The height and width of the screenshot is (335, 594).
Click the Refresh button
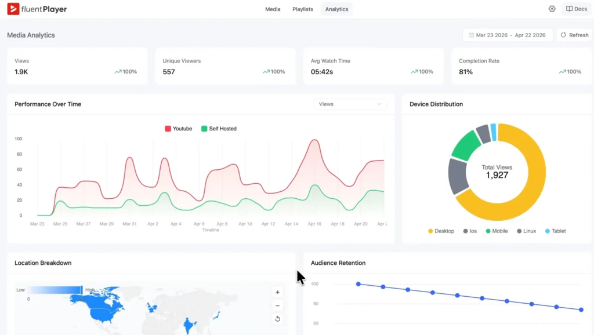pyautogui.click(x=575, y=35)
